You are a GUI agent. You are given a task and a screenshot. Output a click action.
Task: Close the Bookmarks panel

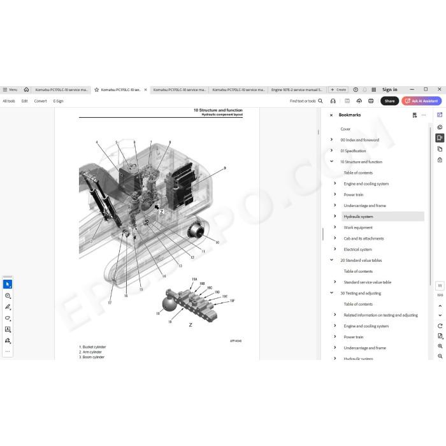pos(331,115)
